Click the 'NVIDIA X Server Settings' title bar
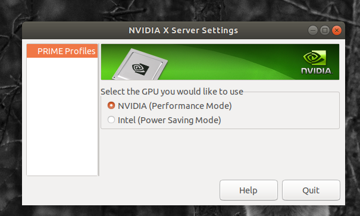This screenshot has width=360, height=216. (x=183, y=30)
